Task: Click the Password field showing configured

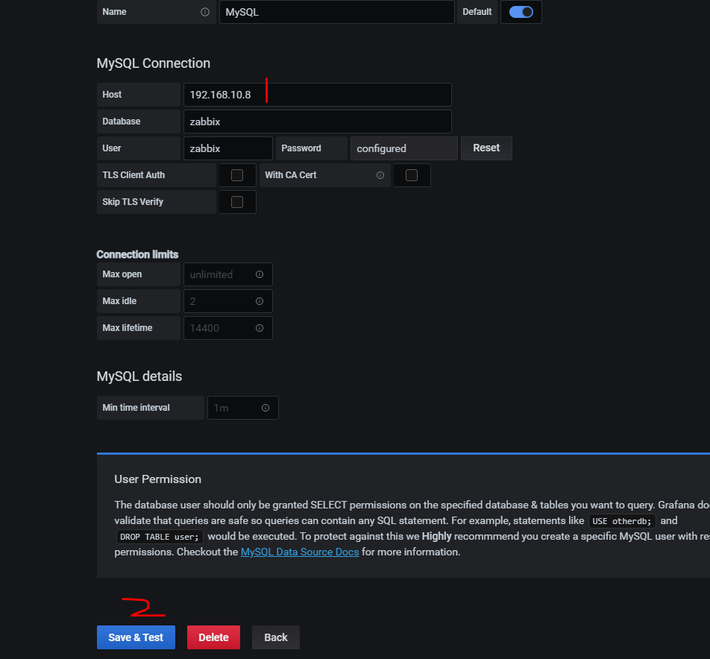Action: coord(404,148)
